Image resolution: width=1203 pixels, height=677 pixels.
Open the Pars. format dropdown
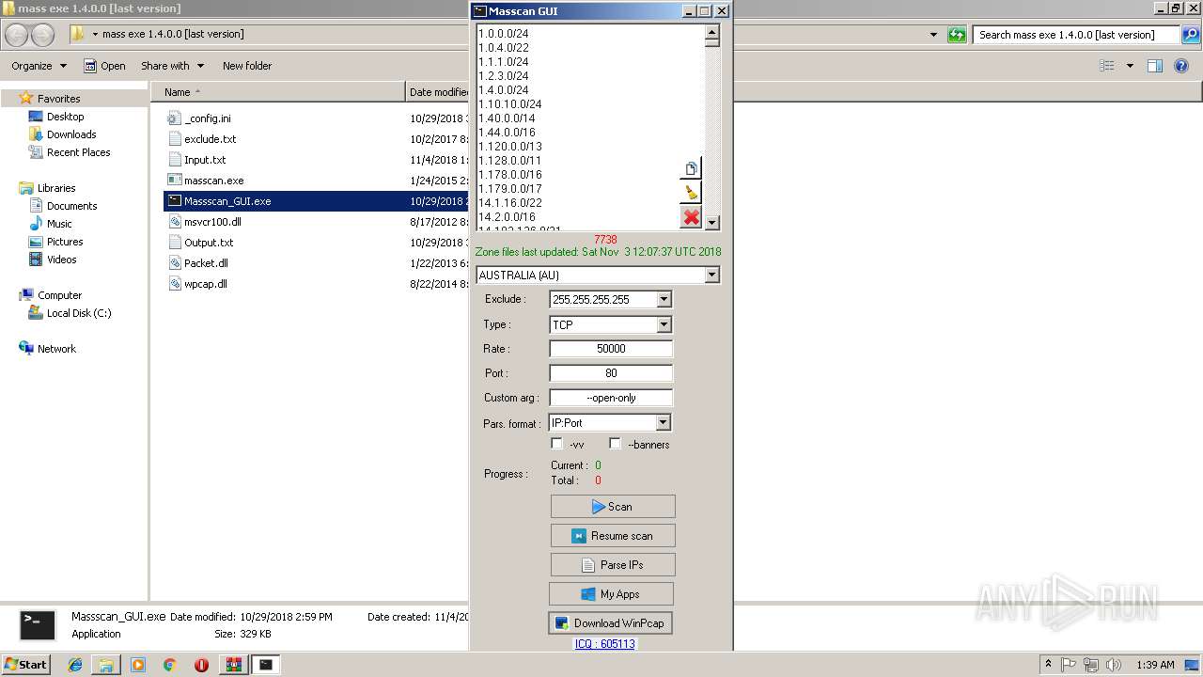pyautogui.click(x=664, y=423)
